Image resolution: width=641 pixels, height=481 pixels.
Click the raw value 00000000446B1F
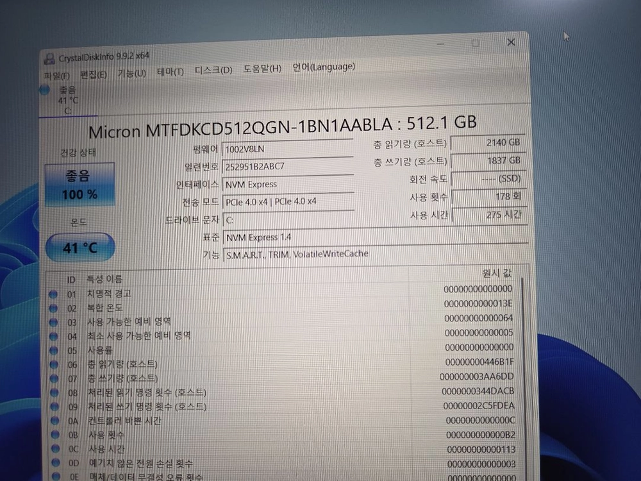point(479,362)
